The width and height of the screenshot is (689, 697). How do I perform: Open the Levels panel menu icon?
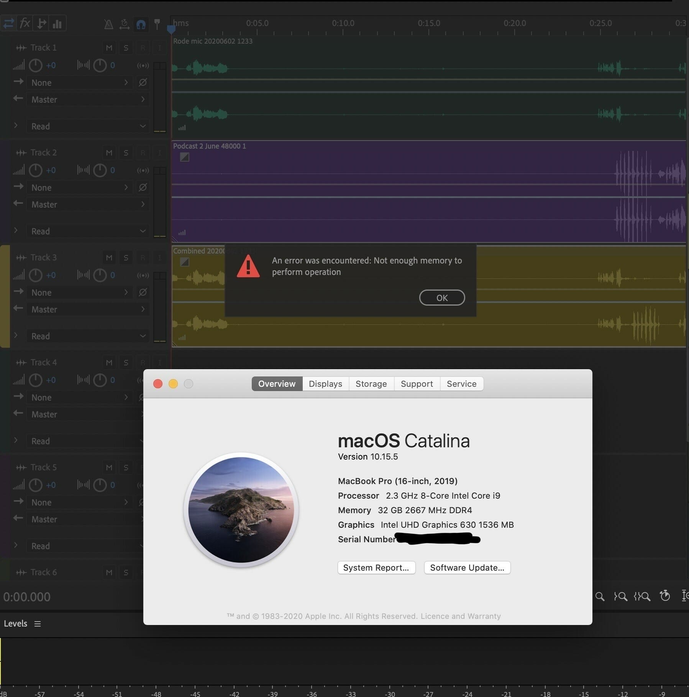pyautogui.click(x=37, y=624)
